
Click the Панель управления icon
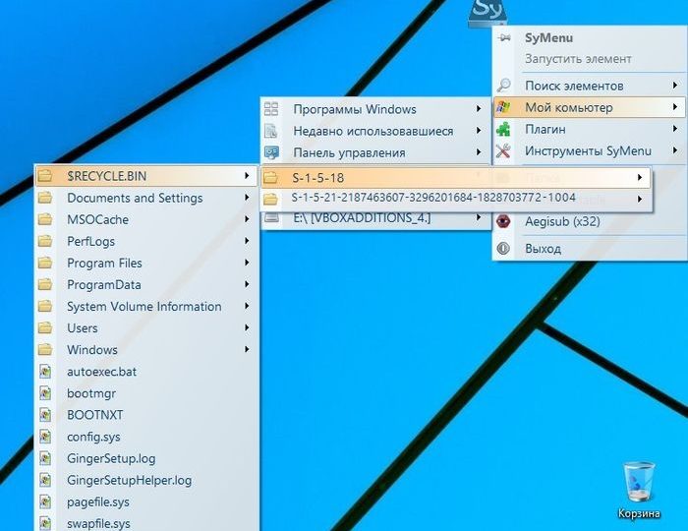click(x=272, y=153)
